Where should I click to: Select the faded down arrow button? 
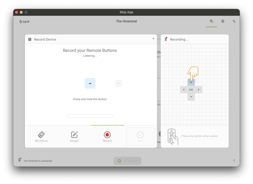[x=118, y=83]
